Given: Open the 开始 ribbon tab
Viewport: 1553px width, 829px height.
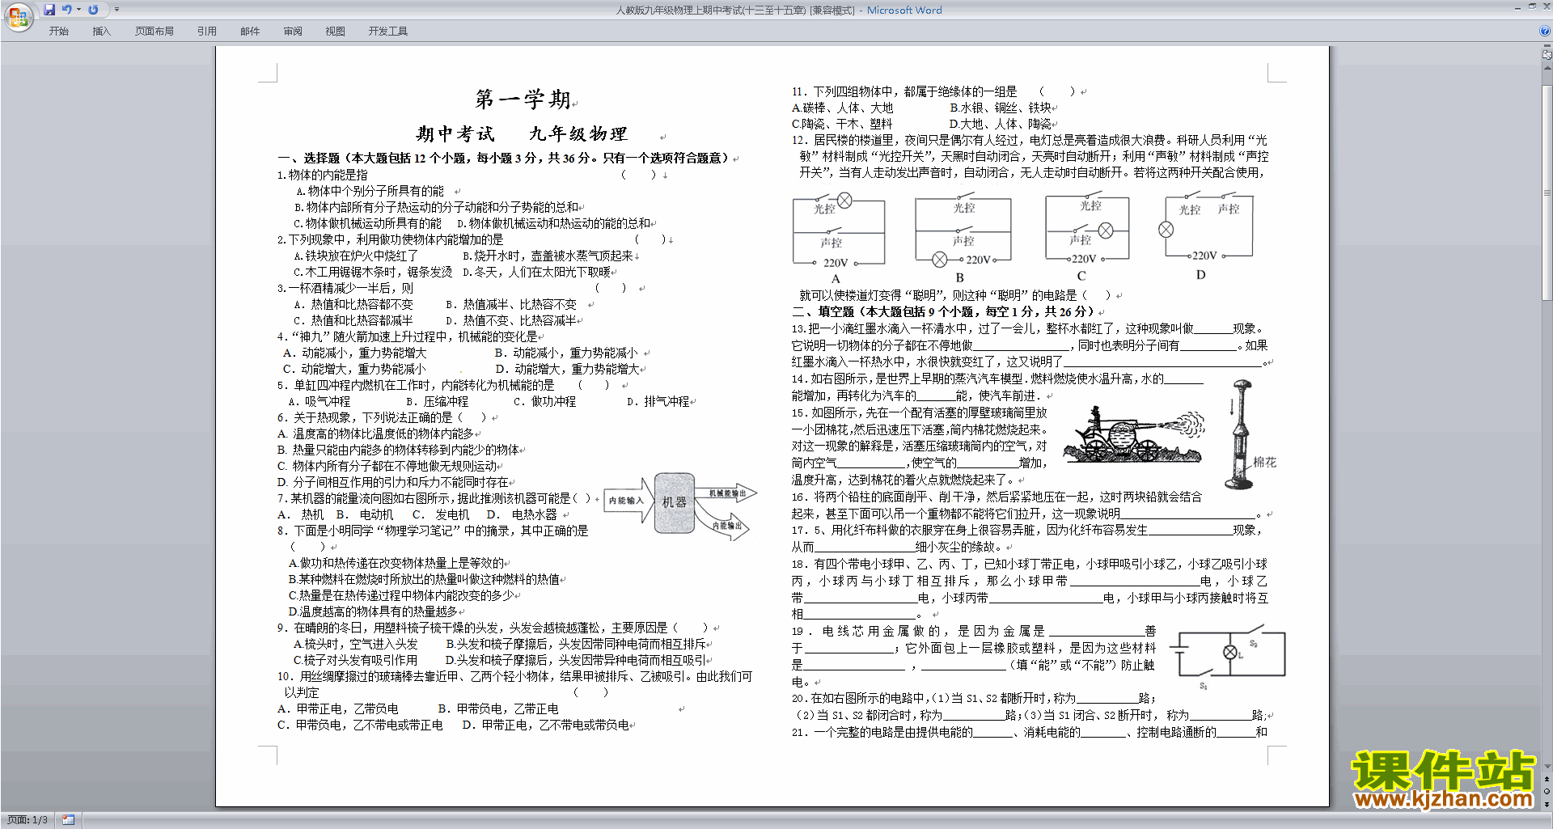Looking at the screenshot, I should point(58,31).
